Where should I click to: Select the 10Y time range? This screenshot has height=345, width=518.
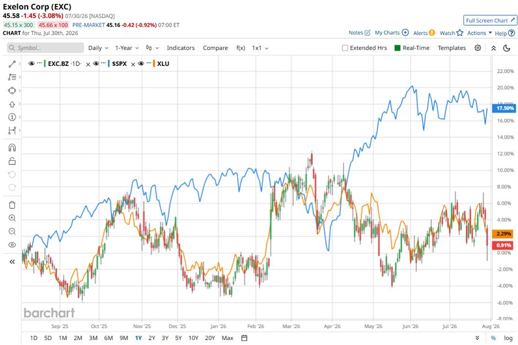(x=193, y=338)
